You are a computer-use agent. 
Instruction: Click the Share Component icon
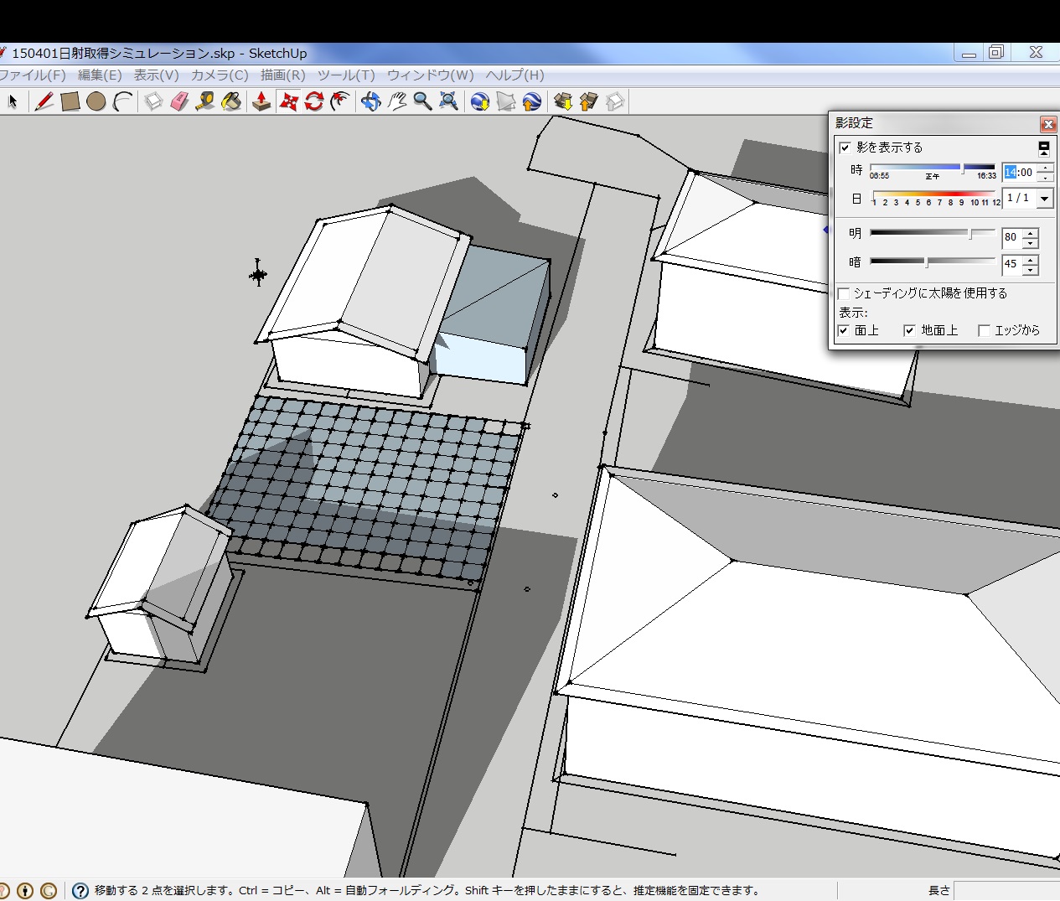click(614, 101)
